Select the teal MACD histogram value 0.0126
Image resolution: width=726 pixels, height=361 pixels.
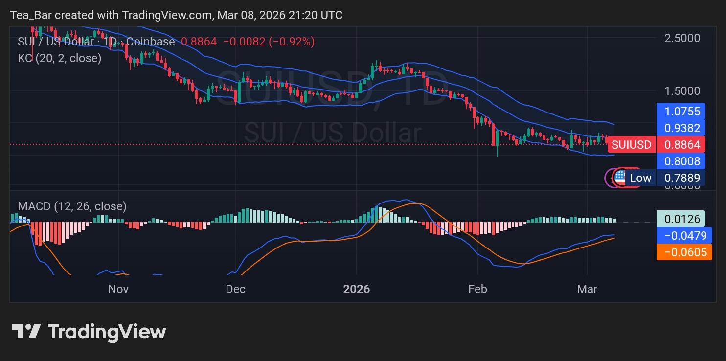coord(682,219)
